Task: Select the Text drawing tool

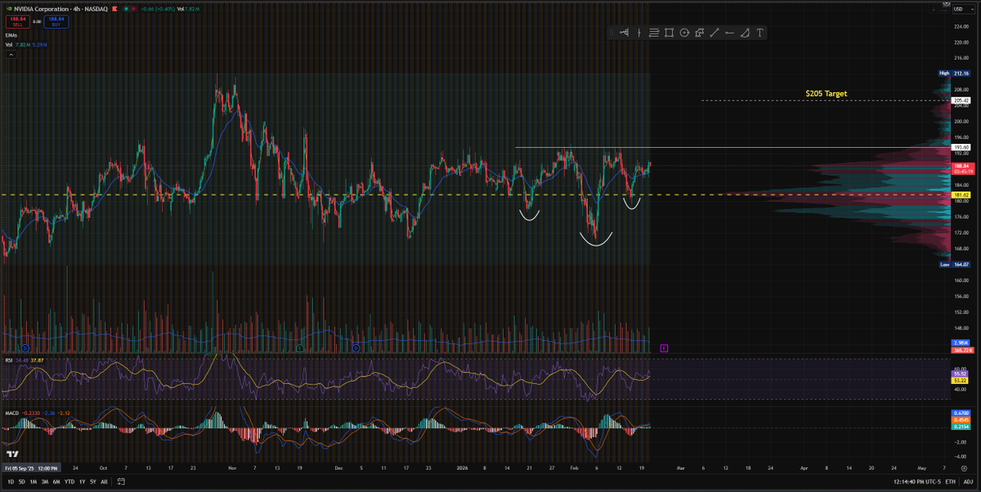Action: click(x=759, y=33)
